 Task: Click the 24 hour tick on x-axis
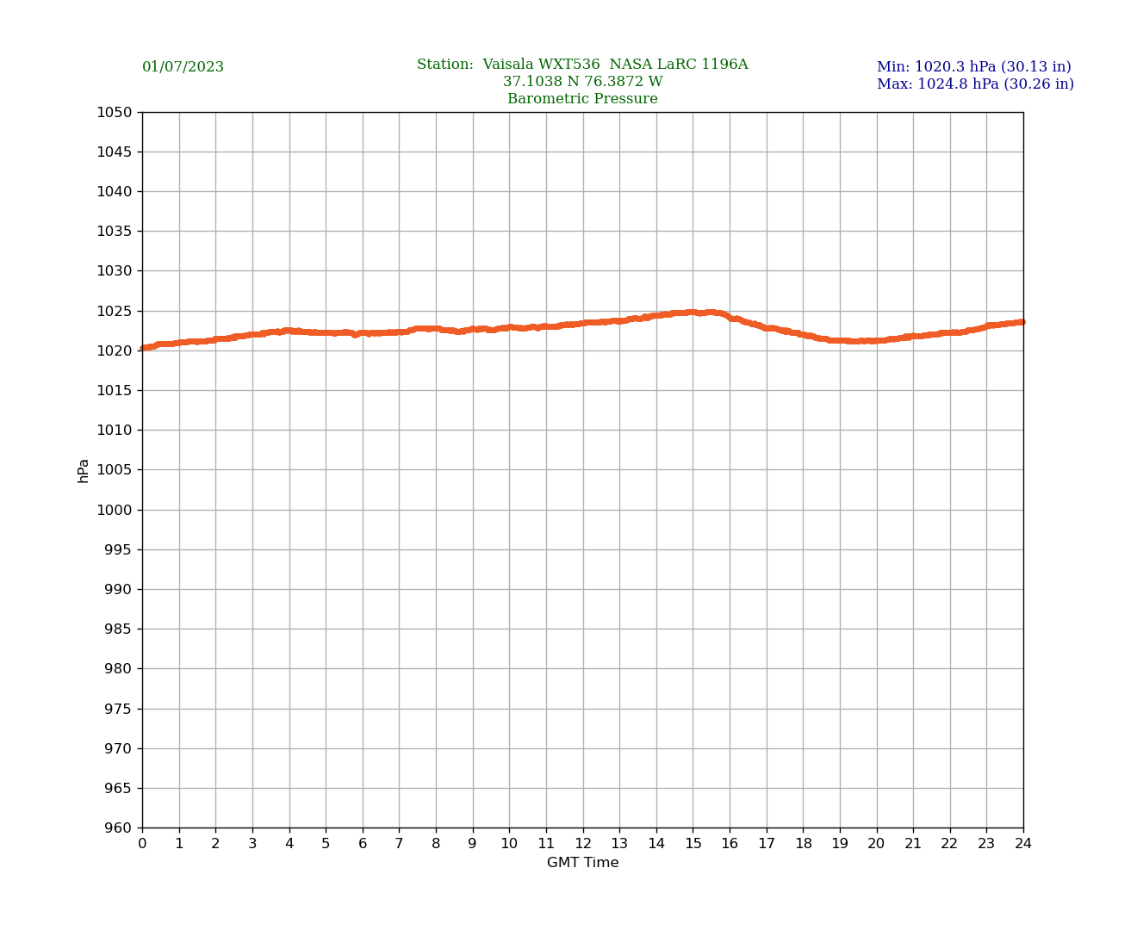[1023, 844]
